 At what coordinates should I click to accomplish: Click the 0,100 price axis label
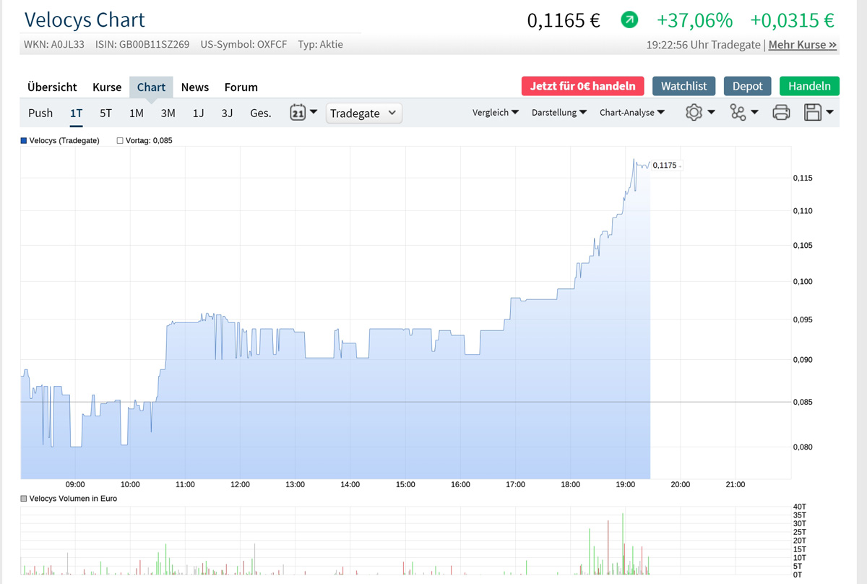804,282
